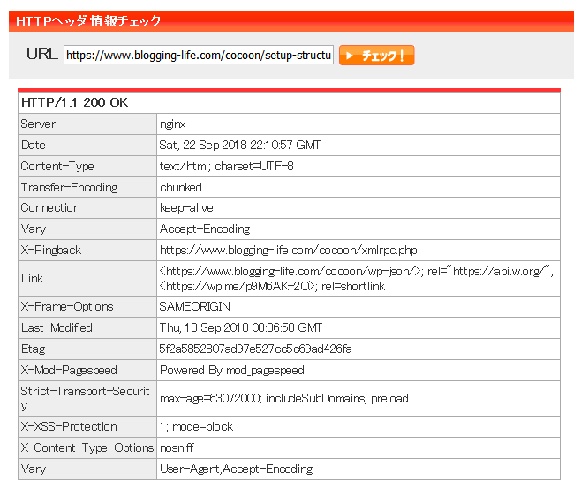This screenshot has width=581, height=503.
Task: Click the X-Mod-Pagespeed header name cell
Action: pos(87,370)
